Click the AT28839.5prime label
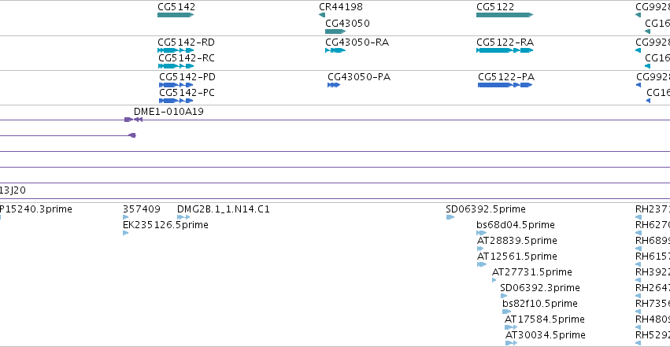 click(x=517, y=241)
